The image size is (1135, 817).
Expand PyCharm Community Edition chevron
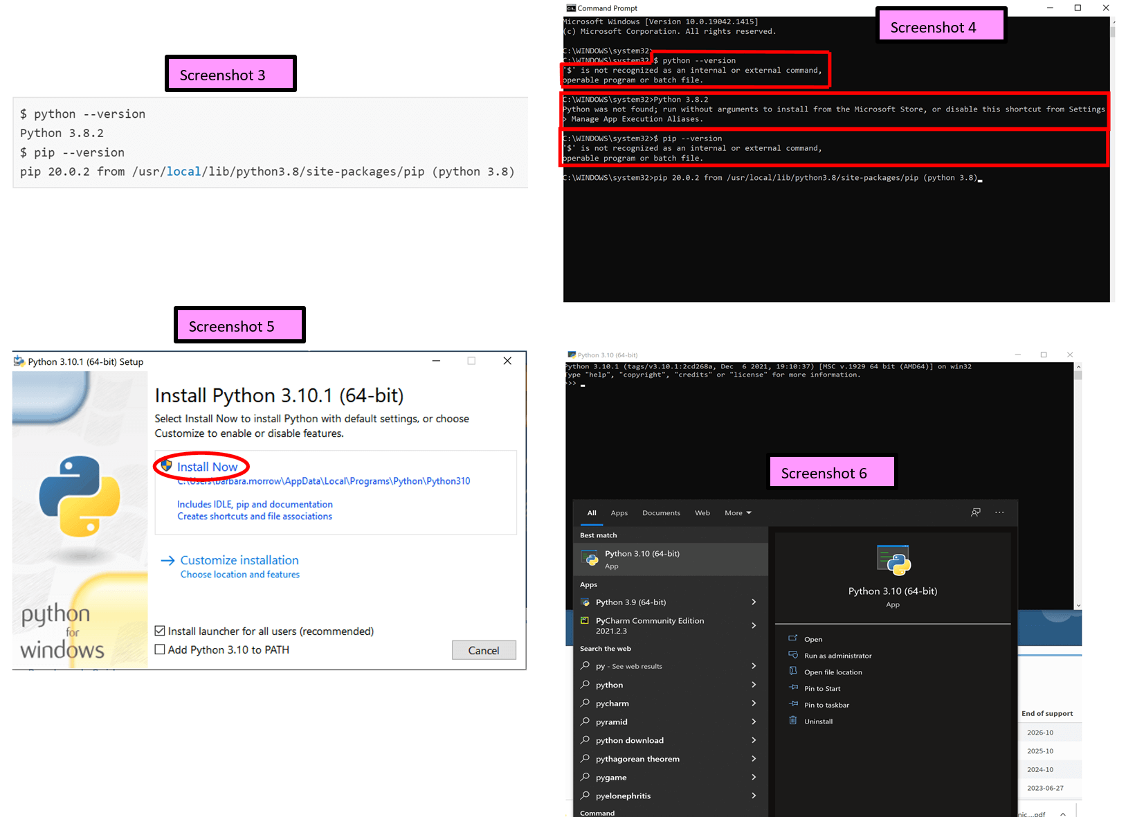(754, 625)
